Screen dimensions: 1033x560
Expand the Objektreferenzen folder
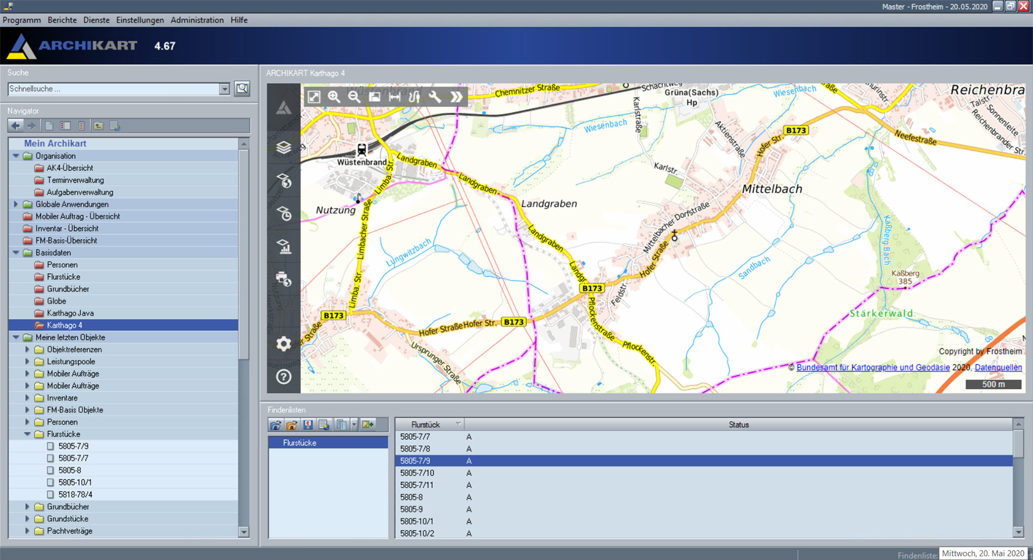(27, 349)
